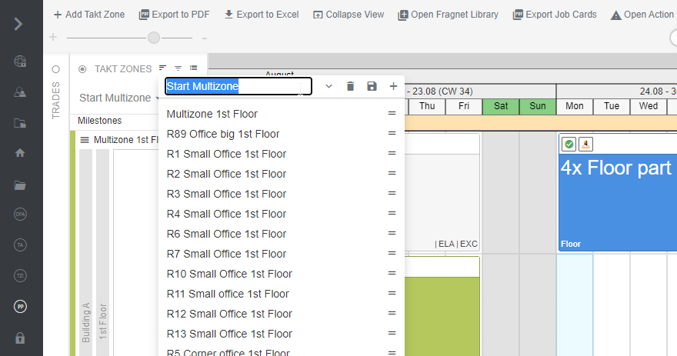Choose R10 Small Office 1st Floor entry

click(x=229, y=274)
